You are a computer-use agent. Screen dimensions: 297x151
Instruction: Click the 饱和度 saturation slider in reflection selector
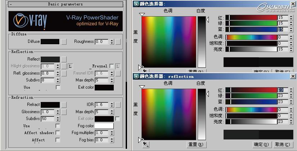point(251,116)
